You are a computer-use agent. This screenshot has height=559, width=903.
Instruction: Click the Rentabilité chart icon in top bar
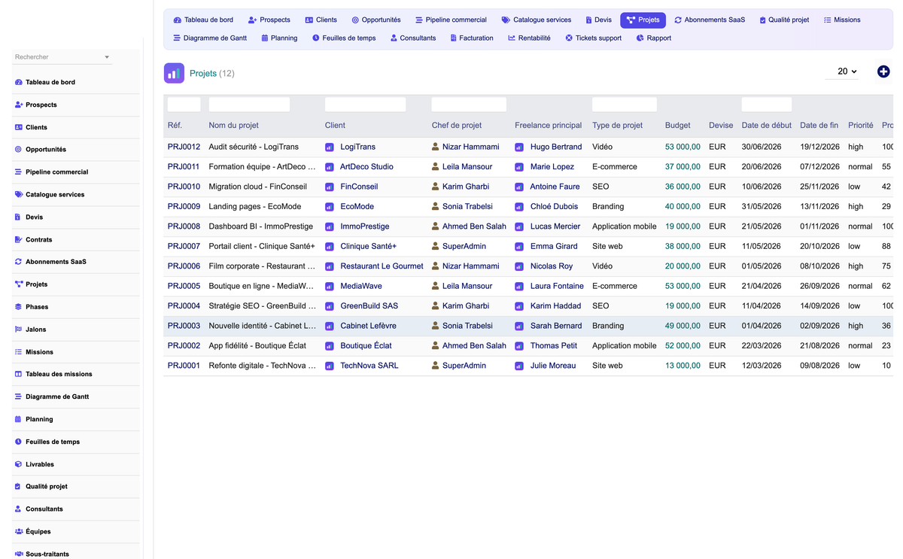coord(512,38)
